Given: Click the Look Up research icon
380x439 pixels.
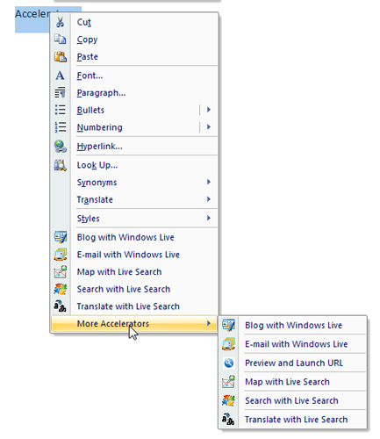Looking at the screenshot, I should (x=61, y=165).
